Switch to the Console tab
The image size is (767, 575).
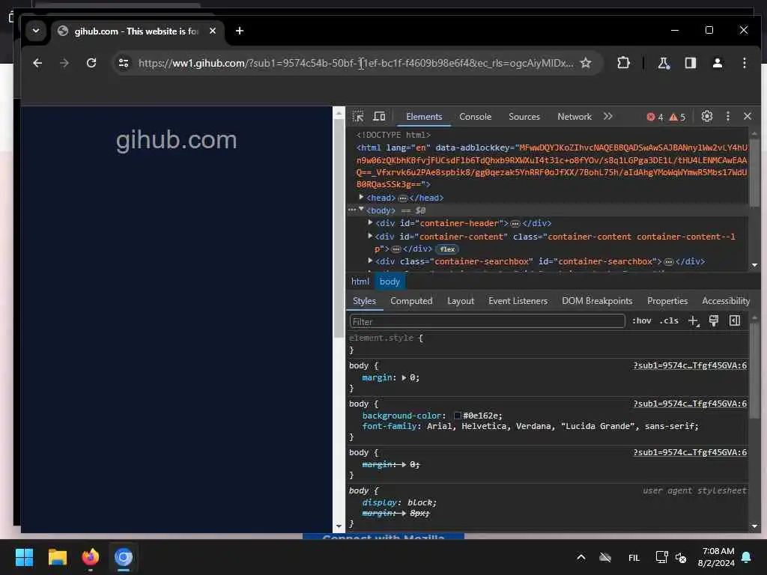(x=475, y=117)
